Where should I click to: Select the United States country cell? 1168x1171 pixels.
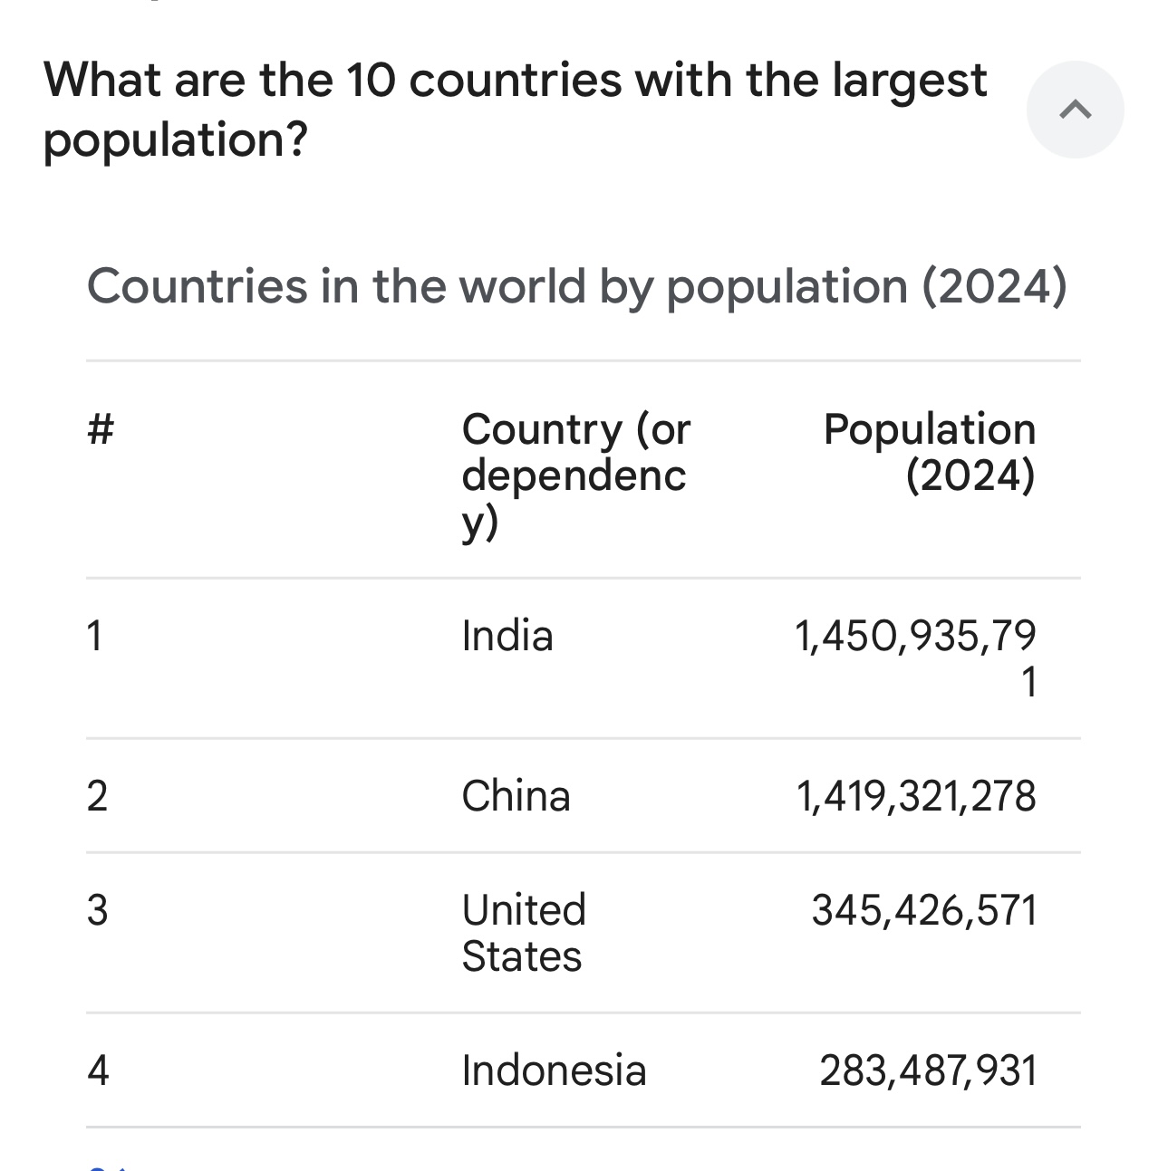(x=524, y=933)
